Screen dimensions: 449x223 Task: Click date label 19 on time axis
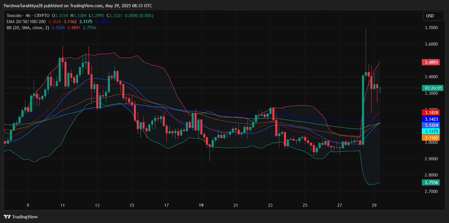click(201, 206)
